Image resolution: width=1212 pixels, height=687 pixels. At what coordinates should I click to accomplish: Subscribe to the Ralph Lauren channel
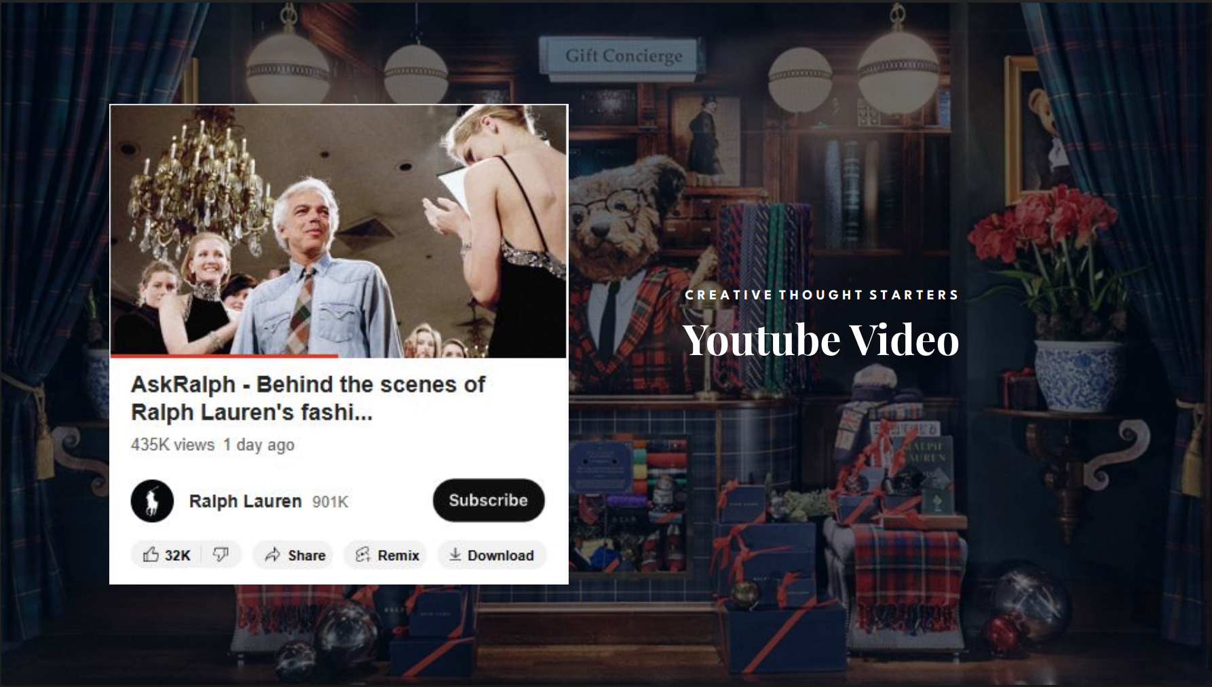point(489,500)
